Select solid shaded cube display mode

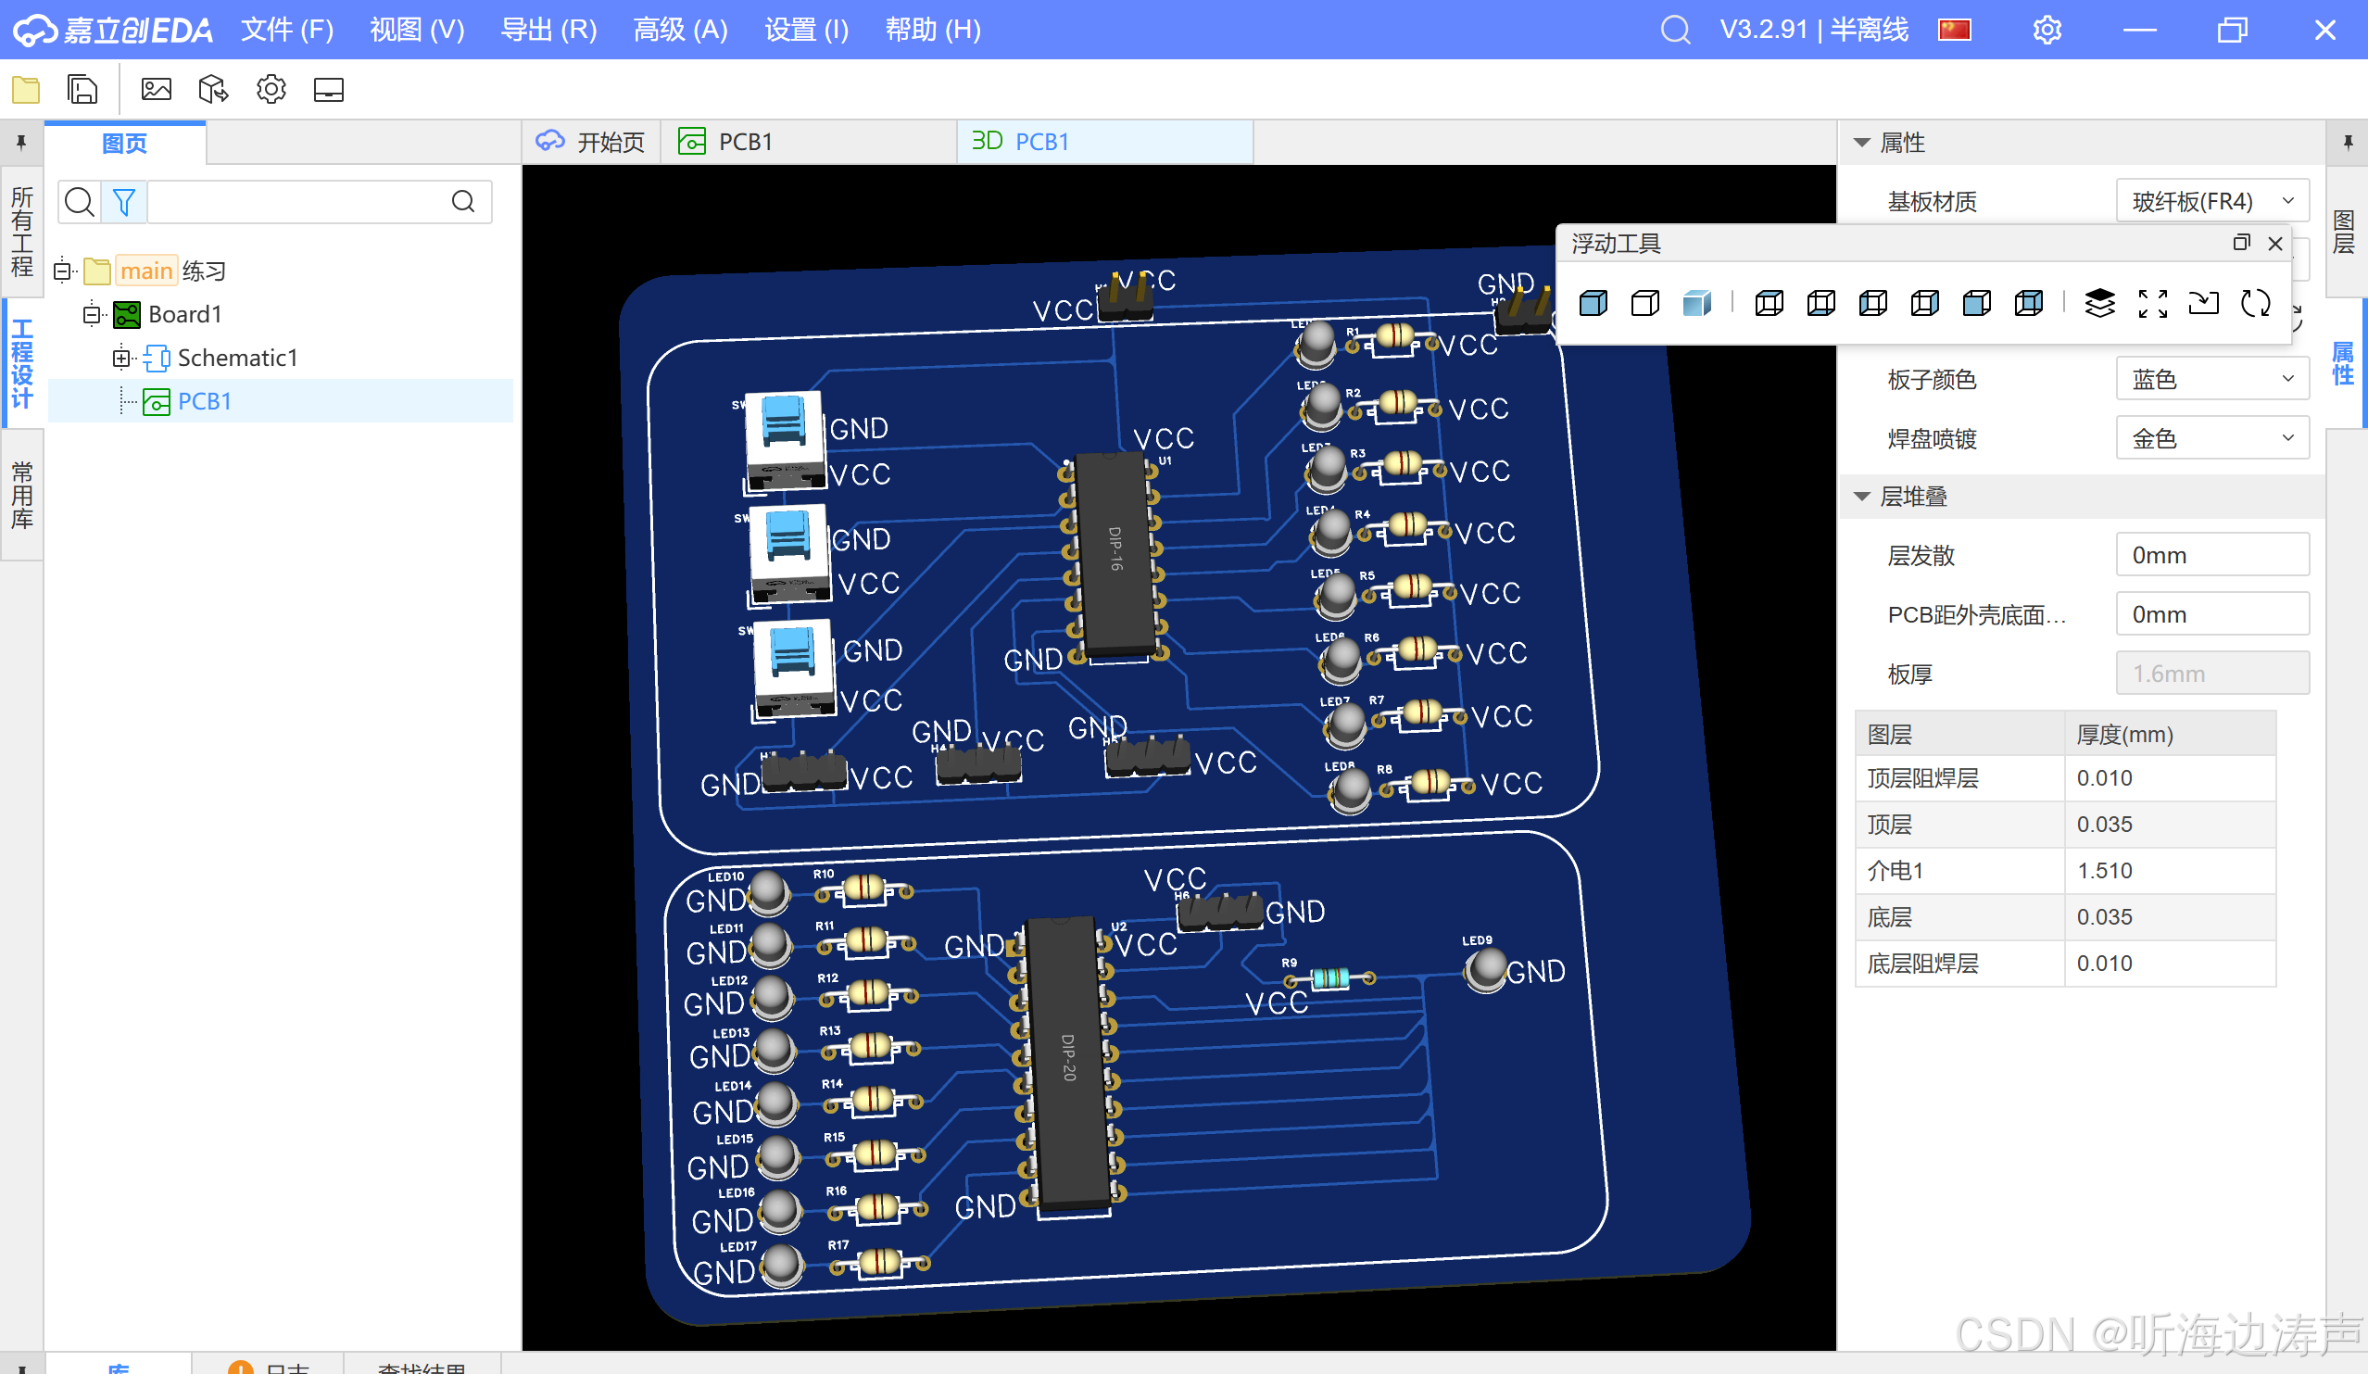point(1593,303)
